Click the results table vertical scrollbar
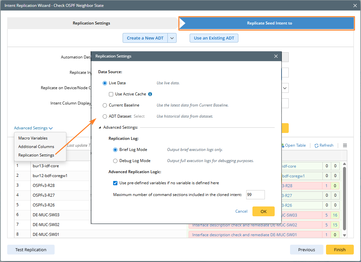The width and height of the screenshot is (361, 262). (344, 198)
